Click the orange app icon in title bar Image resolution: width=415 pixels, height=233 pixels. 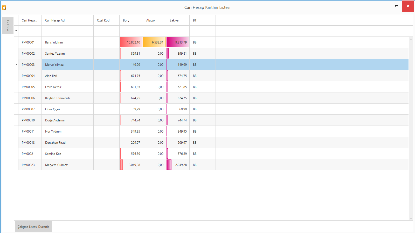click(x=4, y=8)
